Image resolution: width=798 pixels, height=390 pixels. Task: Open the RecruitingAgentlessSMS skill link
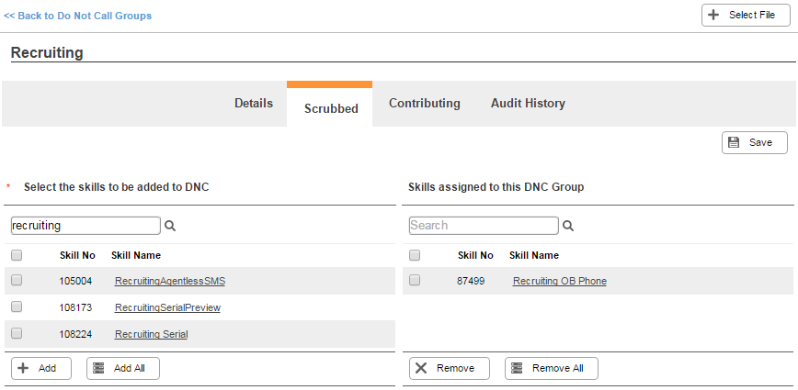(170, 281)
